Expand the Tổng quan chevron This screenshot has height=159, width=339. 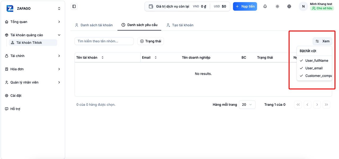tap(59, 22)
